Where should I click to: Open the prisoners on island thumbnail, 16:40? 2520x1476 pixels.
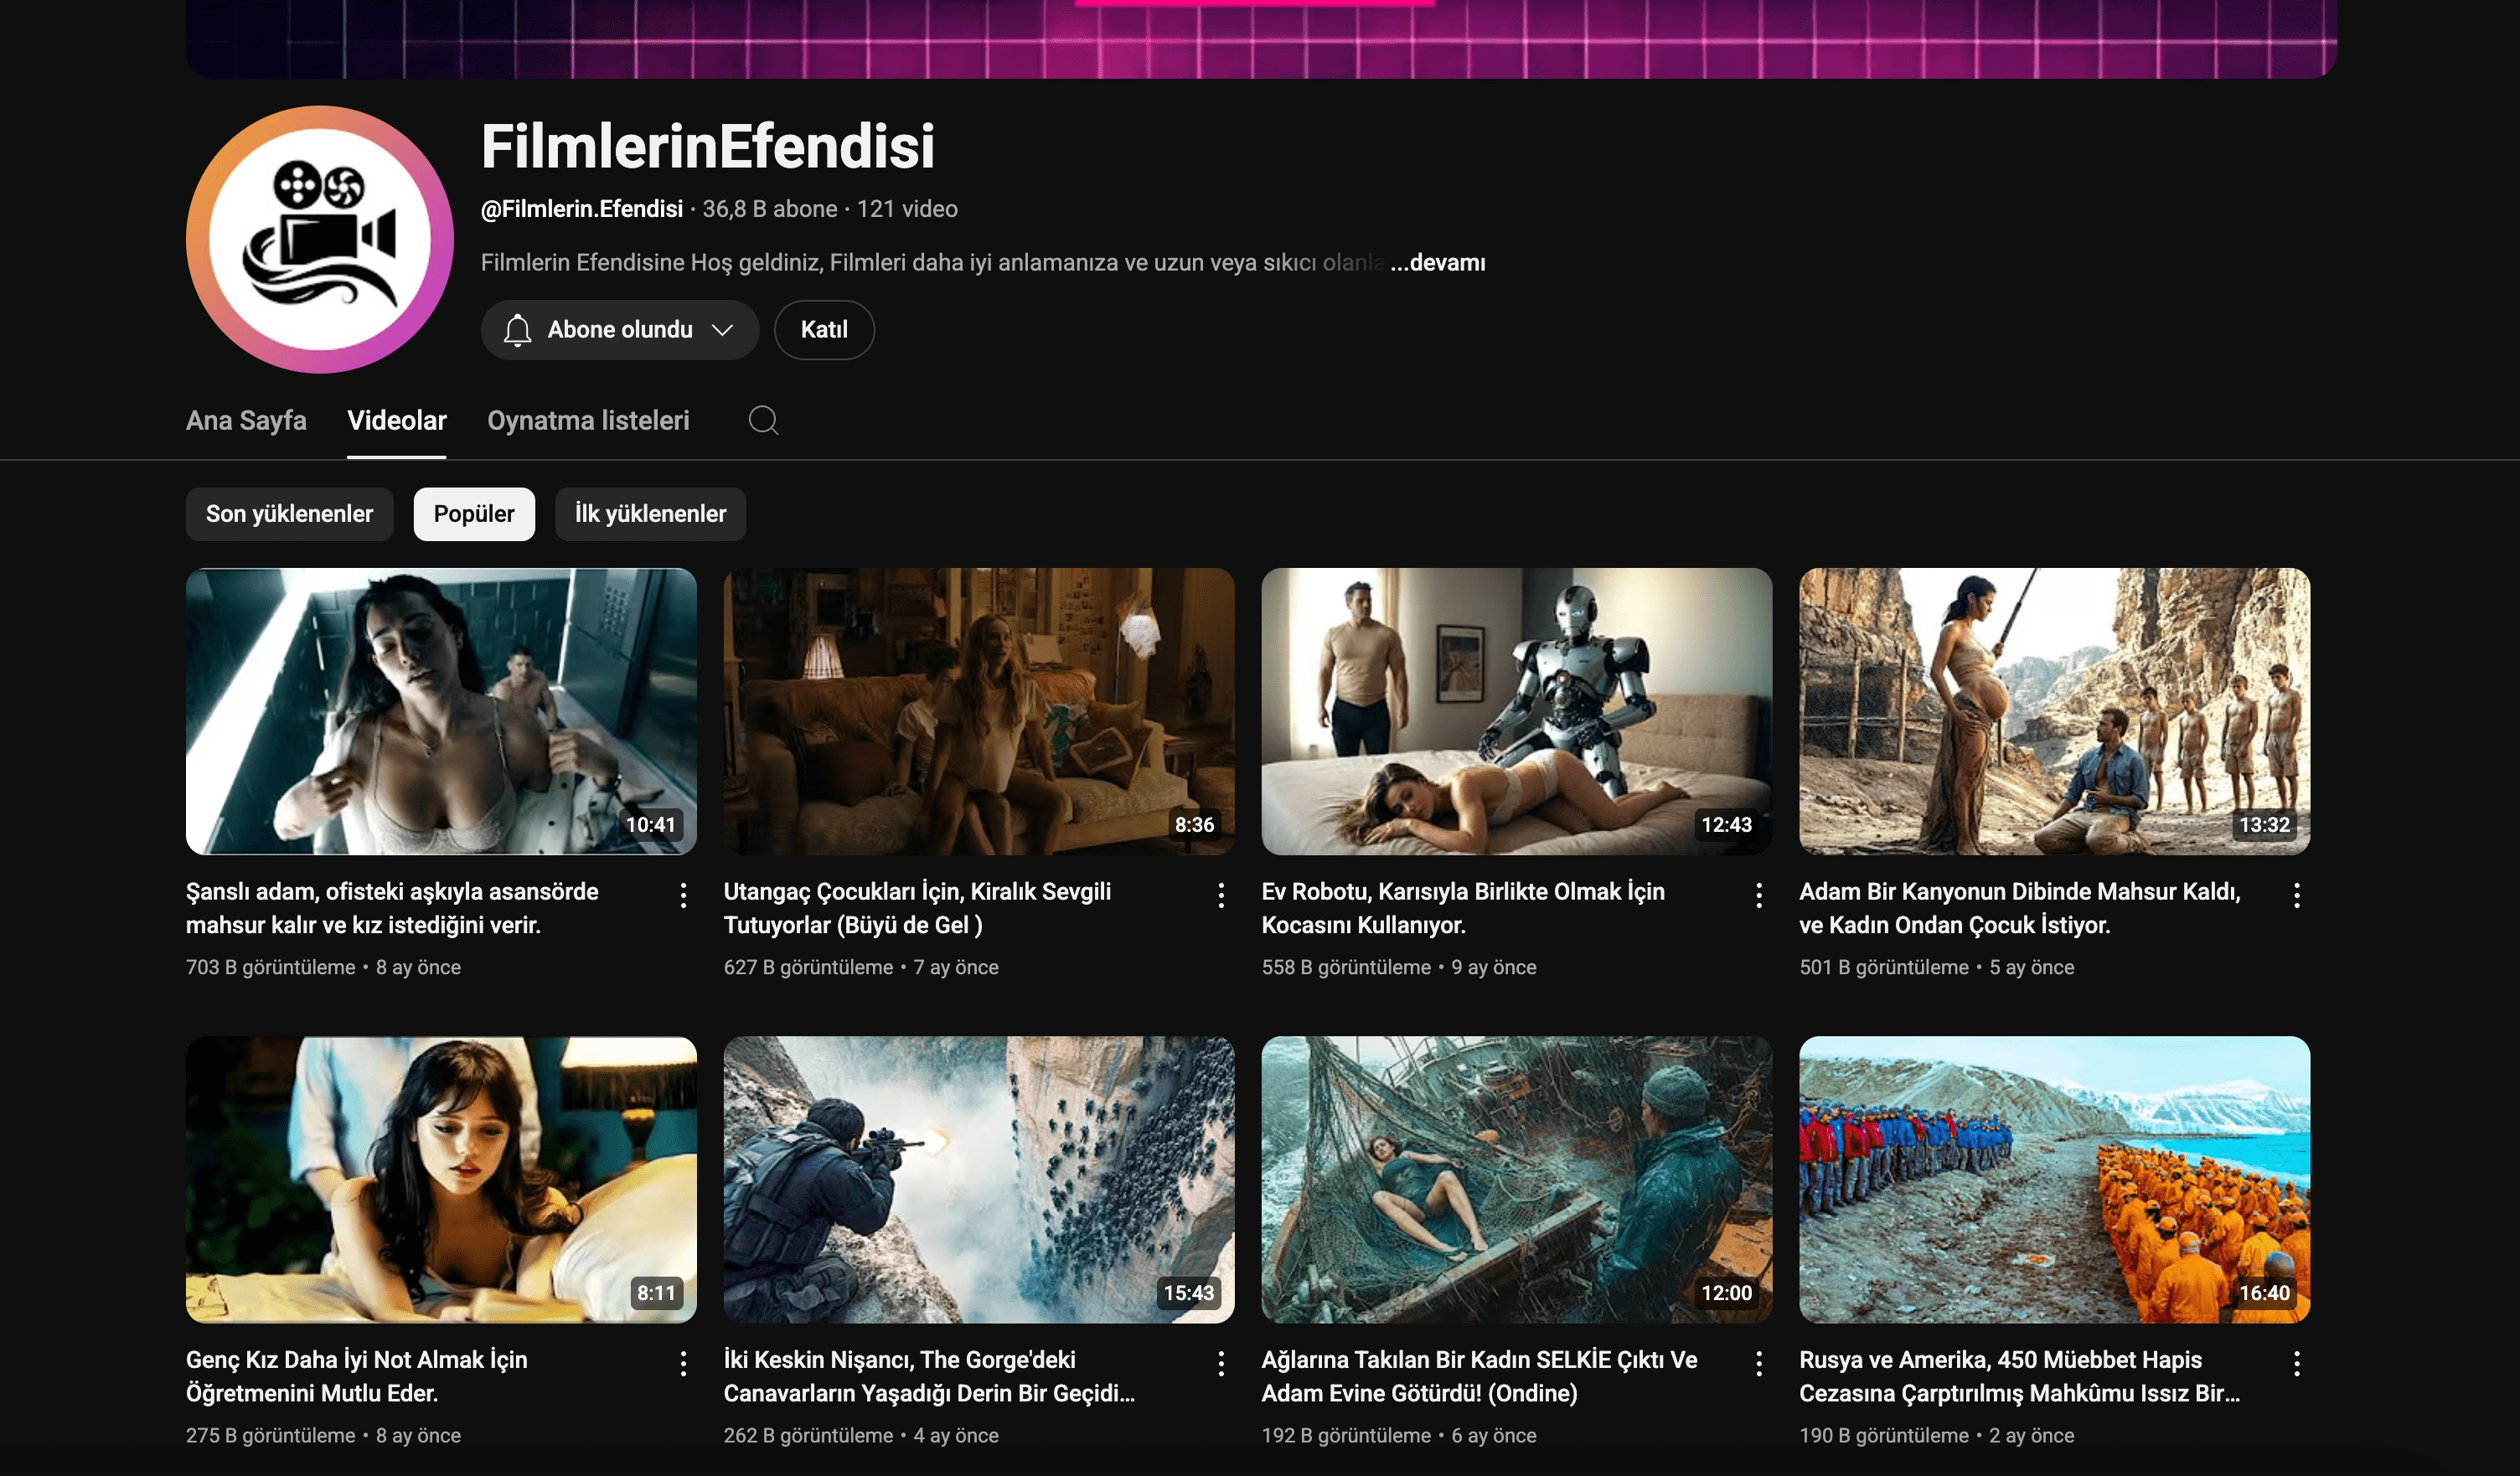2055,1180
